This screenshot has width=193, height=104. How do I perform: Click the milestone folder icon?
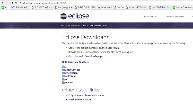tap(64, 76)
